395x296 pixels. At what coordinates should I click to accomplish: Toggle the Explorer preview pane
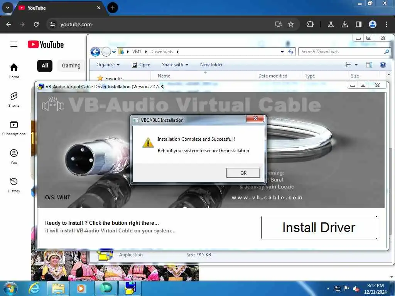369,65
